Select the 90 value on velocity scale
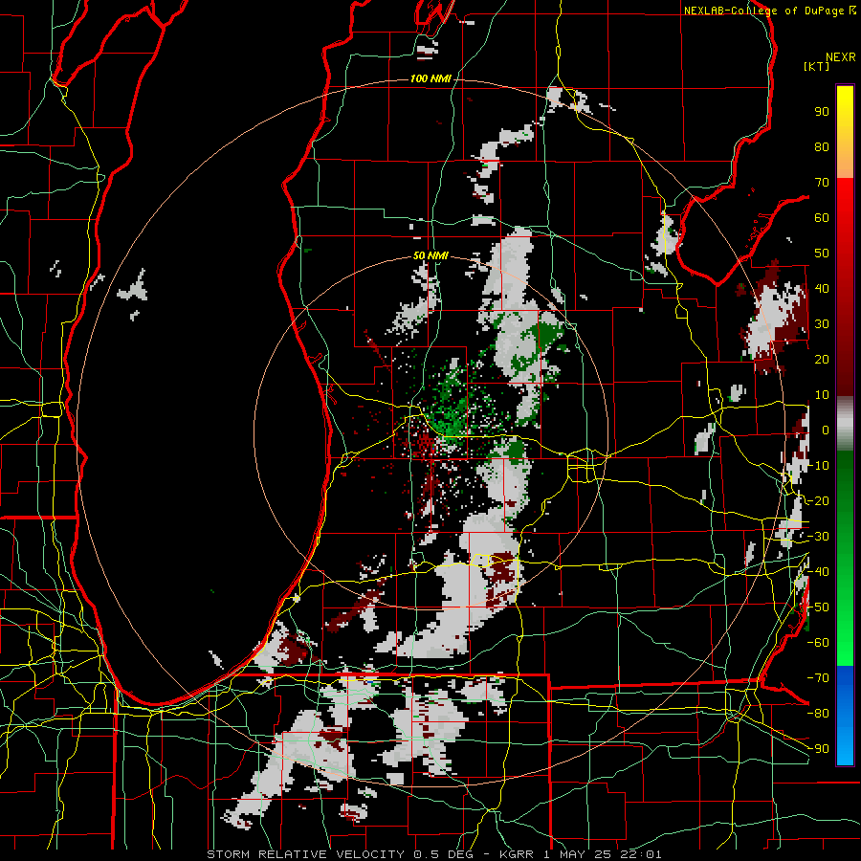 pyautogui.click(x=822, y=112)
